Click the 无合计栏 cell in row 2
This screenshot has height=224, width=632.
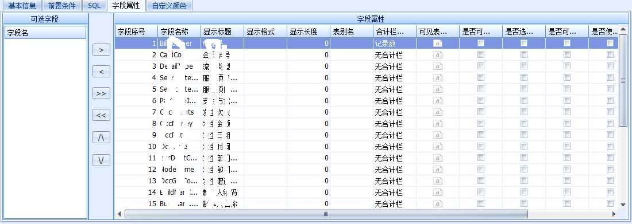[x=395, y=54]
